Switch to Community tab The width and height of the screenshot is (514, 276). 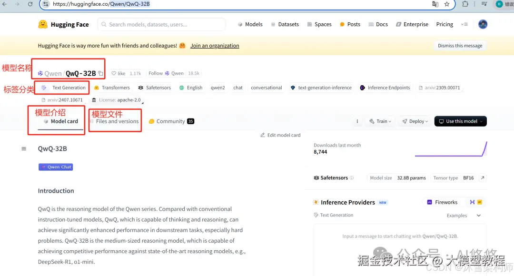(x=171, y=121)
